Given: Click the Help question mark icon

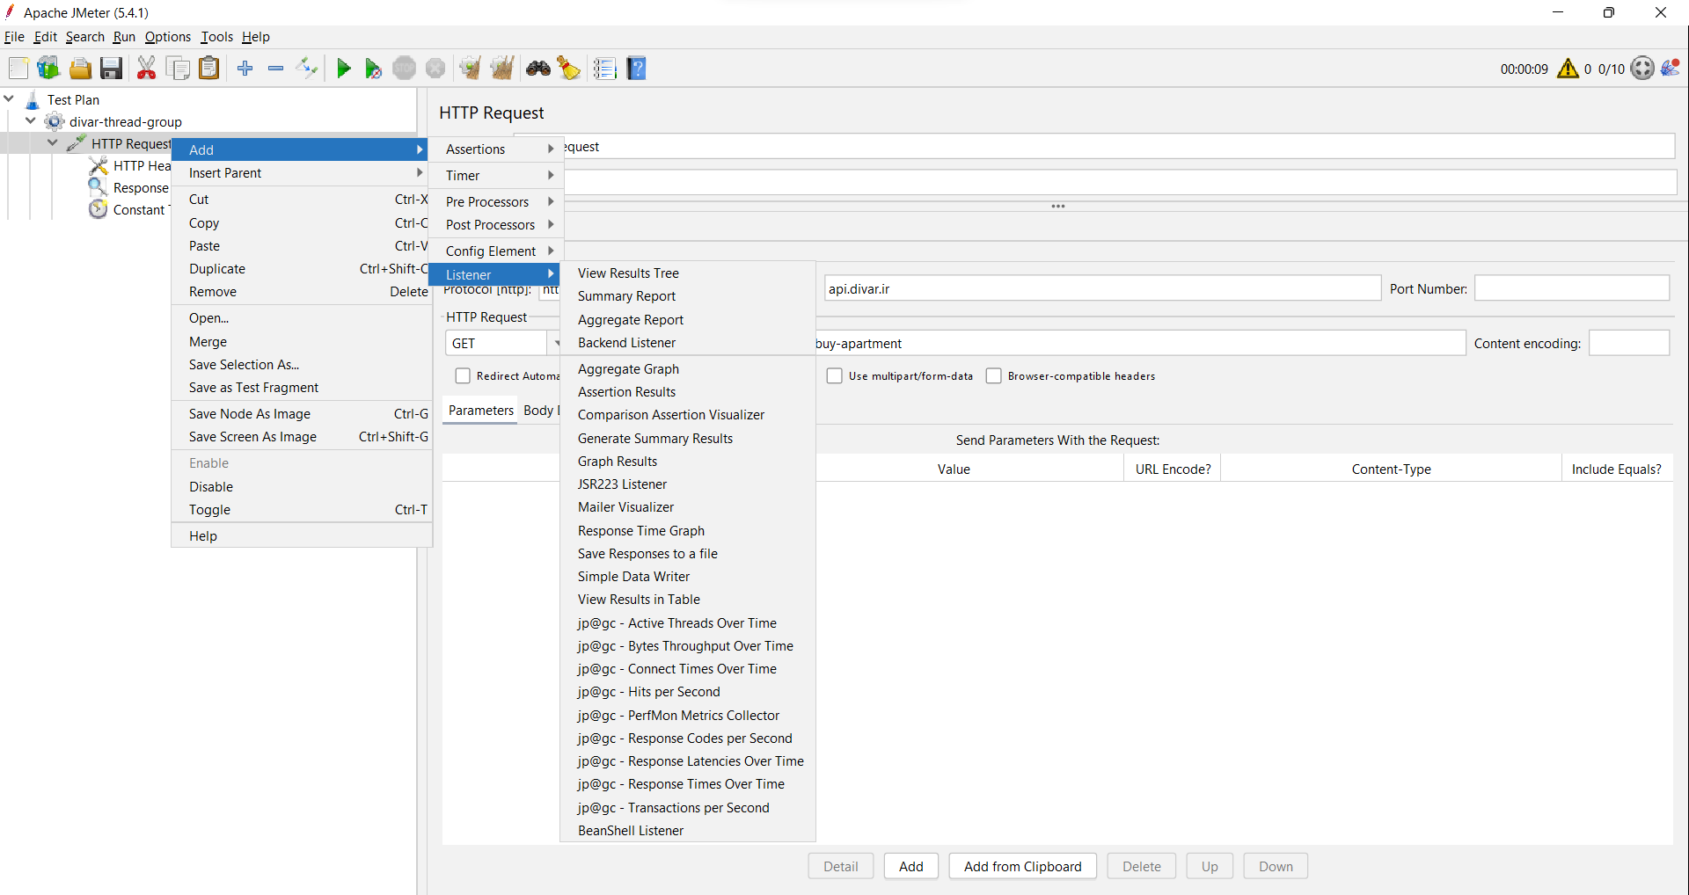Looking at the screenshot, I should click(x=637, y=68).
